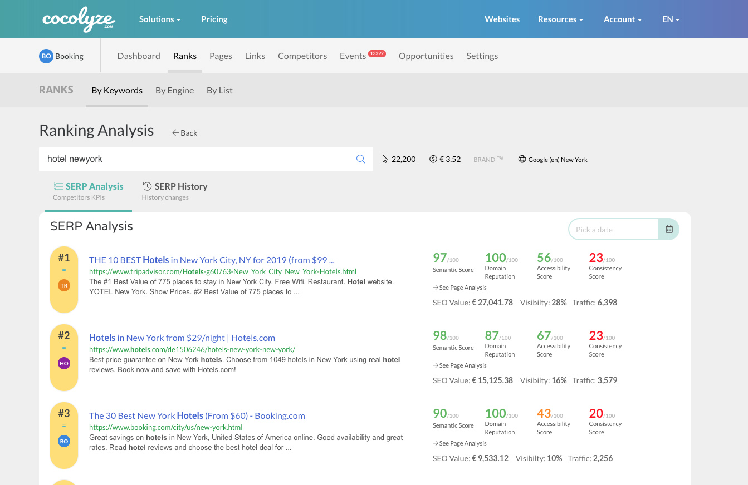Click the CPC coin icon near € 3.52
The height and width of the screenshot is (485, 748).
[x=433, y=159]
